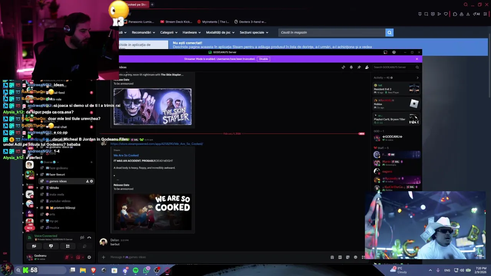
Task: Add channel to Diverse category with plus
Action: click(x=91, y=162)
